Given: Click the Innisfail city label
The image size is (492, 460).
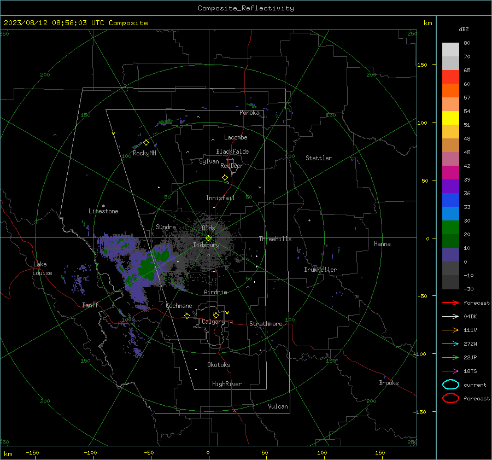Looking at the screenshot, I should point(220,198).
